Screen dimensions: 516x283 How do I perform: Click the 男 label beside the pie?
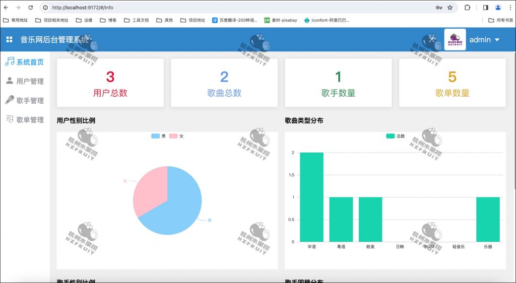(210, 220)
